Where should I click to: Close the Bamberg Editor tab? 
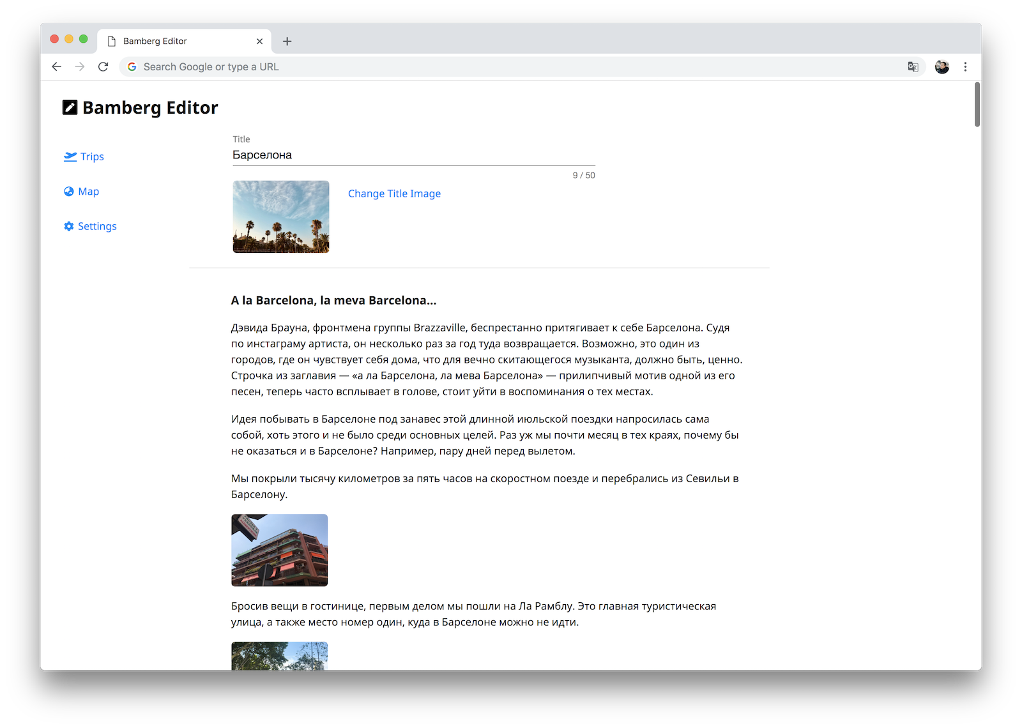pyautogui.click(x=259, y=42)
